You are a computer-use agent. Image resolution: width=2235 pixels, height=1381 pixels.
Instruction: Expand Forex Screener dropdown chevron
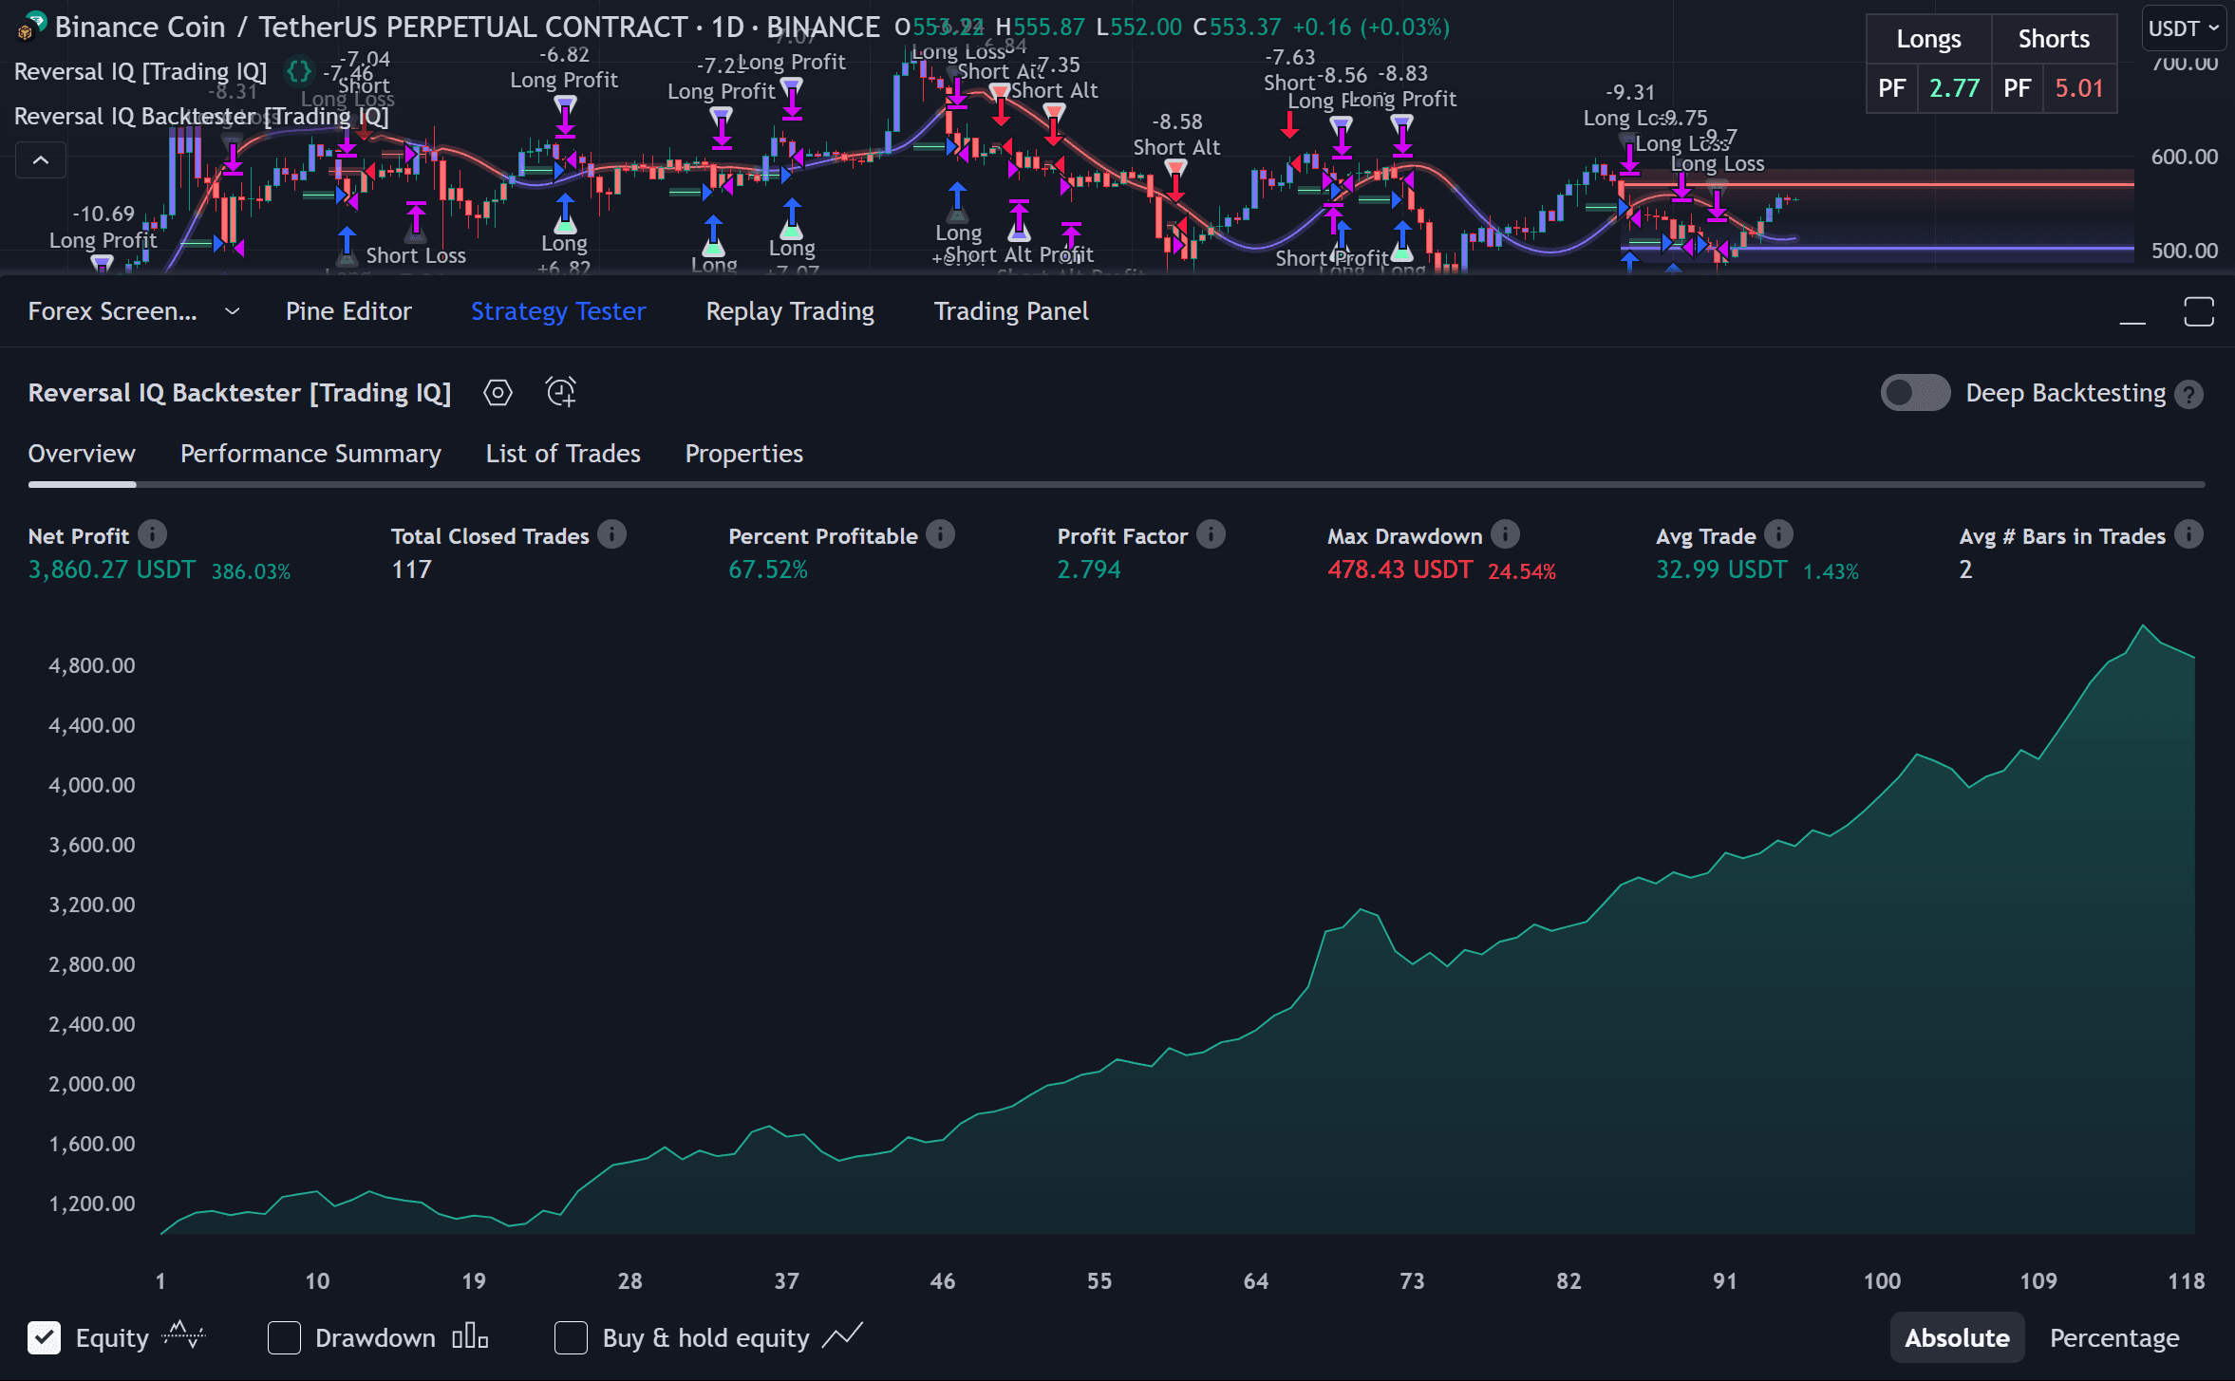pyautogui.click(x=232, y=311)
